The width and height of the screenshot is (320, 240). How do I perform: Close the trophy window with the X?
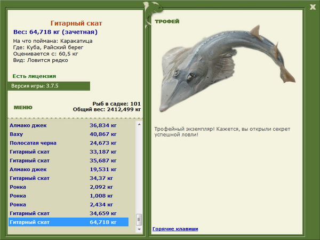(313, 7)
